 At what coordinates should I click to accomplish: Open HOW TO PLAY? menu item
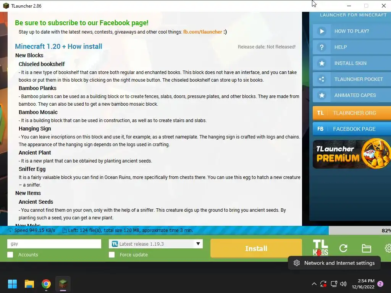352,31
